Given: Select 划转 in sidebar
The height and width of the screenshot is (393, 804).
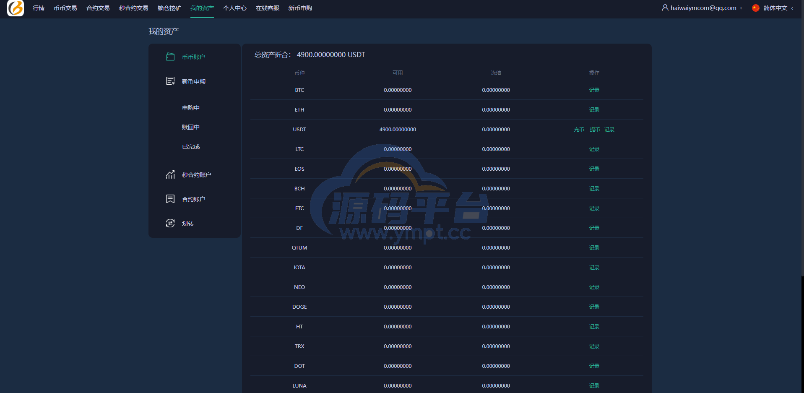Looking at the screenshot, I should pos(188,224).
